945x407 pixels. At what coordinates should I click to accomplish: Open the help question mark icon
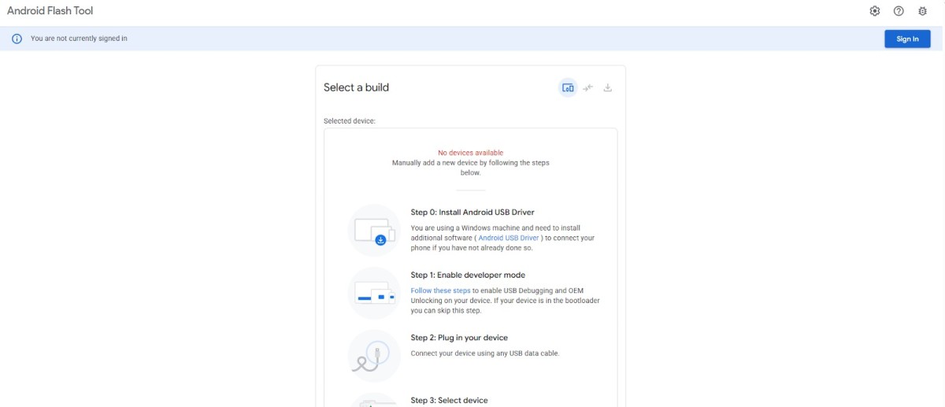899,11
